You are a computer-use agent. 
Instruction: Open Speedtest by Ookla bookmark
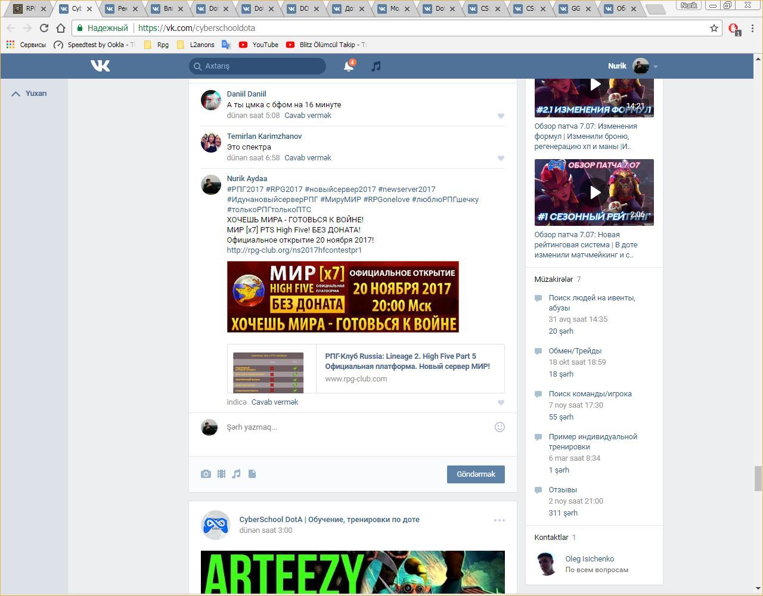click(x=94, y=45)
